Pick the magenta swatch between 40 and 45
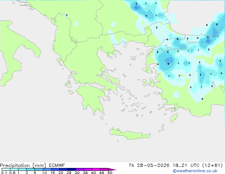 click(96, 169)
